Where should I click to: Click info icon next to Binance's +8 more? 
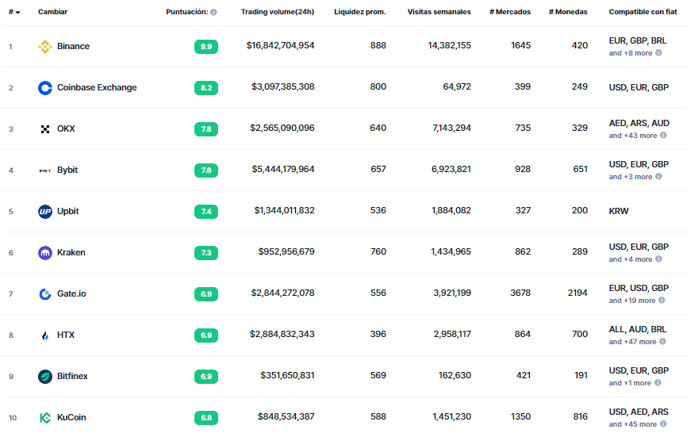click(x=658, y=53)
